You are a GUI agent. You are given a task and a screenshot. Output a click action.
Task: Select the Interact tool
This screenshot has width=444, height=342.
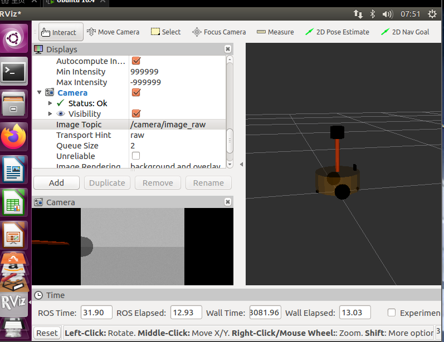click(58, 32)
